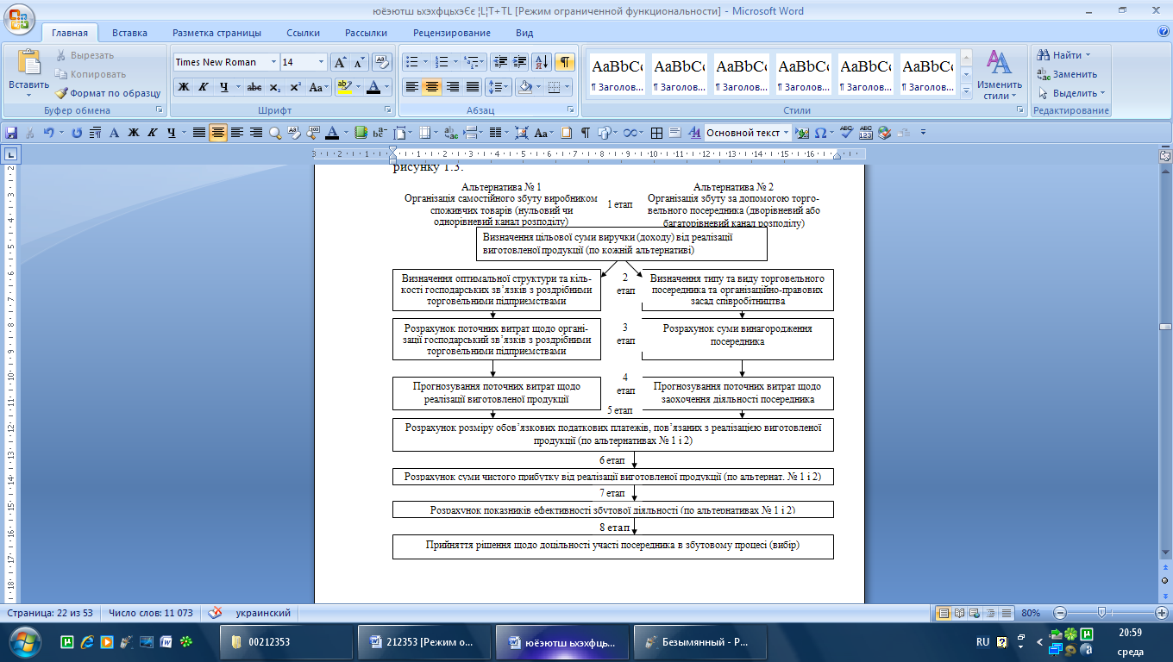Image resolution: width=1173 pixels, height=662 pixels.
Task: Click the zoom slider handle in status bar
Action: click(x=1101, y=613)
